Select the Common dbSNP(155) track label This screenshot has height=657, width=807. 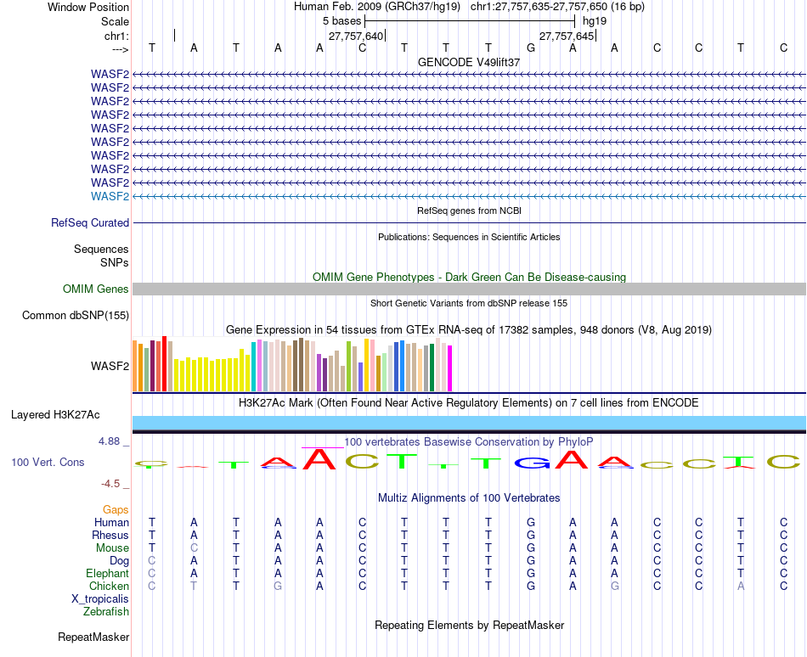coord(75,315)
